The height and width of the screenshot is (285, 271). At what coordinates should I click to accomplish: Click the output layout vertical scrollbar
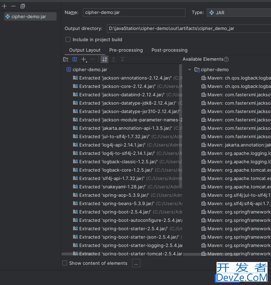(x=181, y=125)
